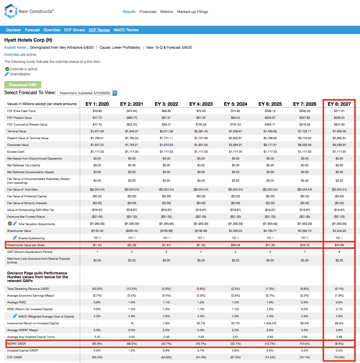Click the EY 8: 2027 column header
This screenshot has height=363, width=360.
(x=339, y=104)
